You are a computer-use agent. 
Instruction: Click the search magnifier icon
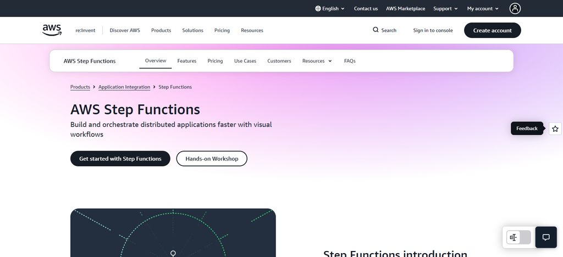(x=376, y=30)
